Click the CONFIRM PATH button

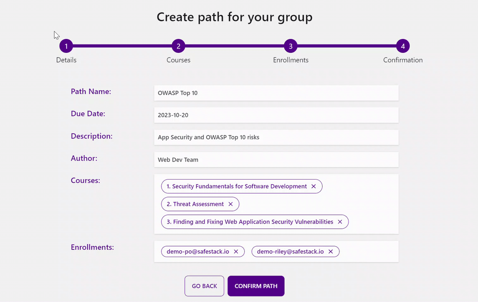pos(256,286)
